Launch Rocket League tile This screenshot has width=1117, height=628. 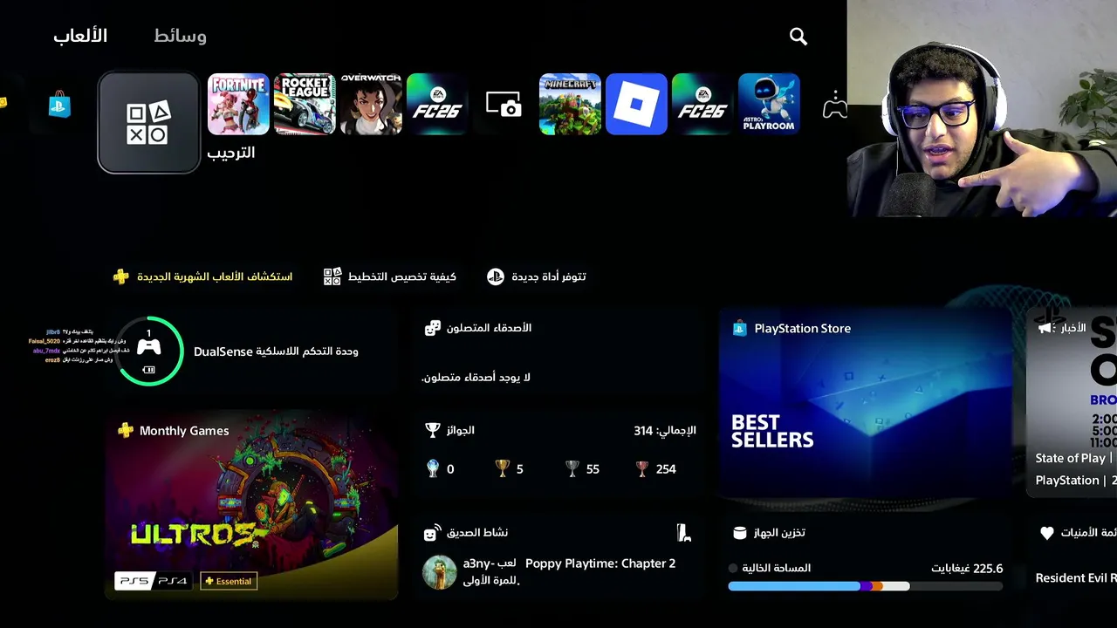(x=305, y=104)
